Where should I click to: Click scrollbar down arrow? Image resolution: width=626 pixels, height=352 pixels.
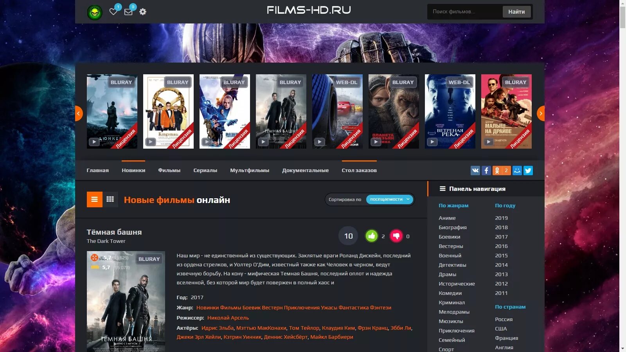[x=622, y=348]
